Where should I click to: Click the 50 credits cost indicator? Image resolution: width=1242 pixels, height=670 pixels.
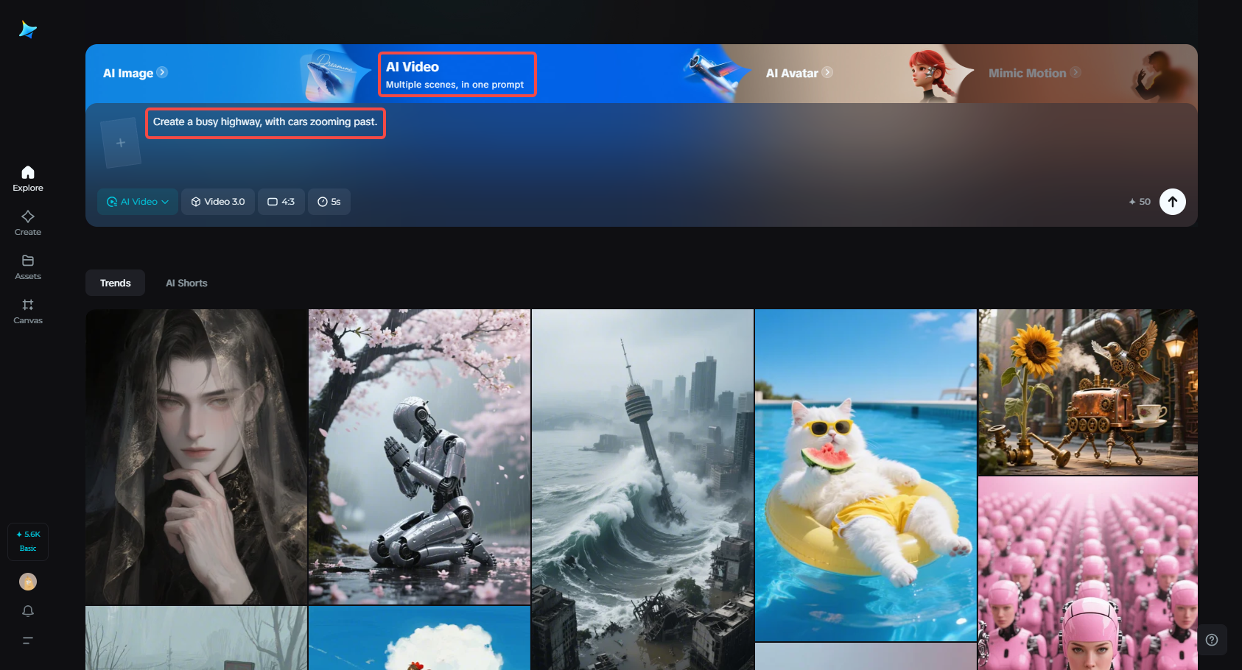[x=1140, y=202]
